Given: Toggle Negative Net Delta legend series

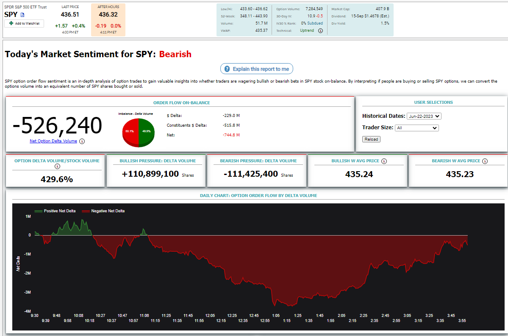Looking at the screenshot, I should click(x=103, y=211).
